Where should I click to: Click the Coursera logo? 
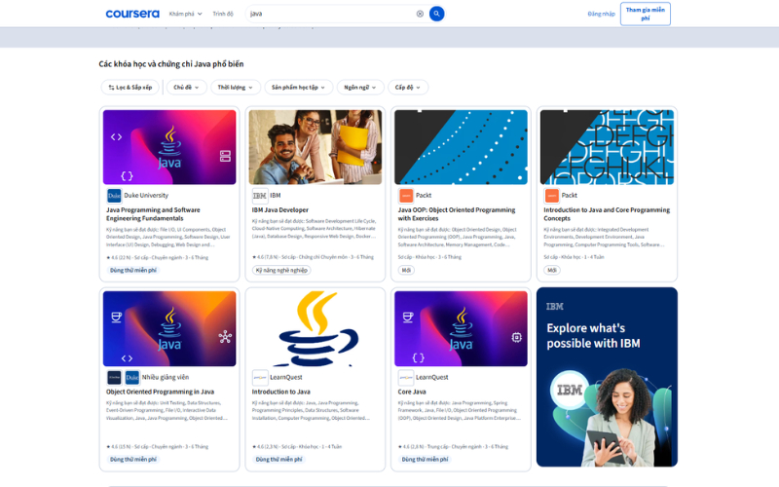132,14
